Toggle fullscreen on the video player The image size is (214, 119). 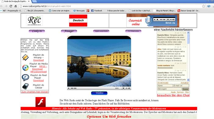123,88
